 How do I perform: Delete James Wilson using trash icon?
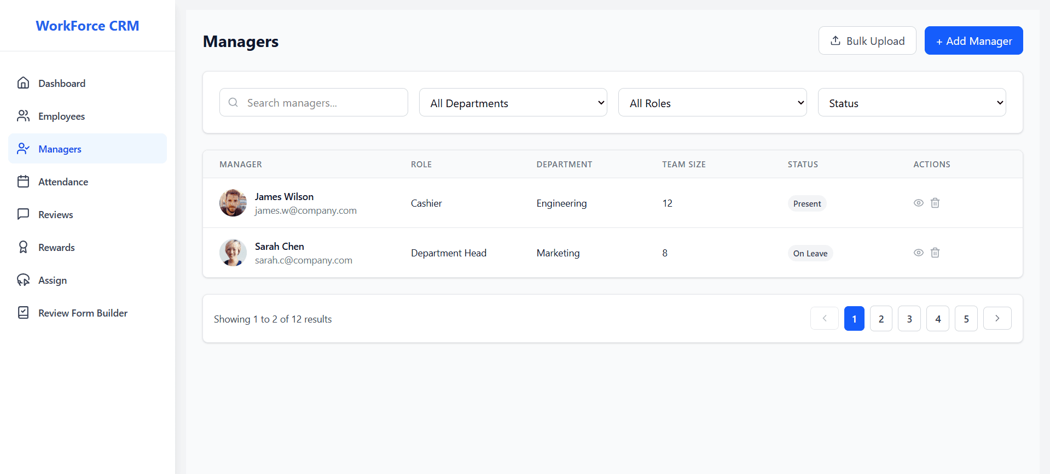[x=935, y=203]
